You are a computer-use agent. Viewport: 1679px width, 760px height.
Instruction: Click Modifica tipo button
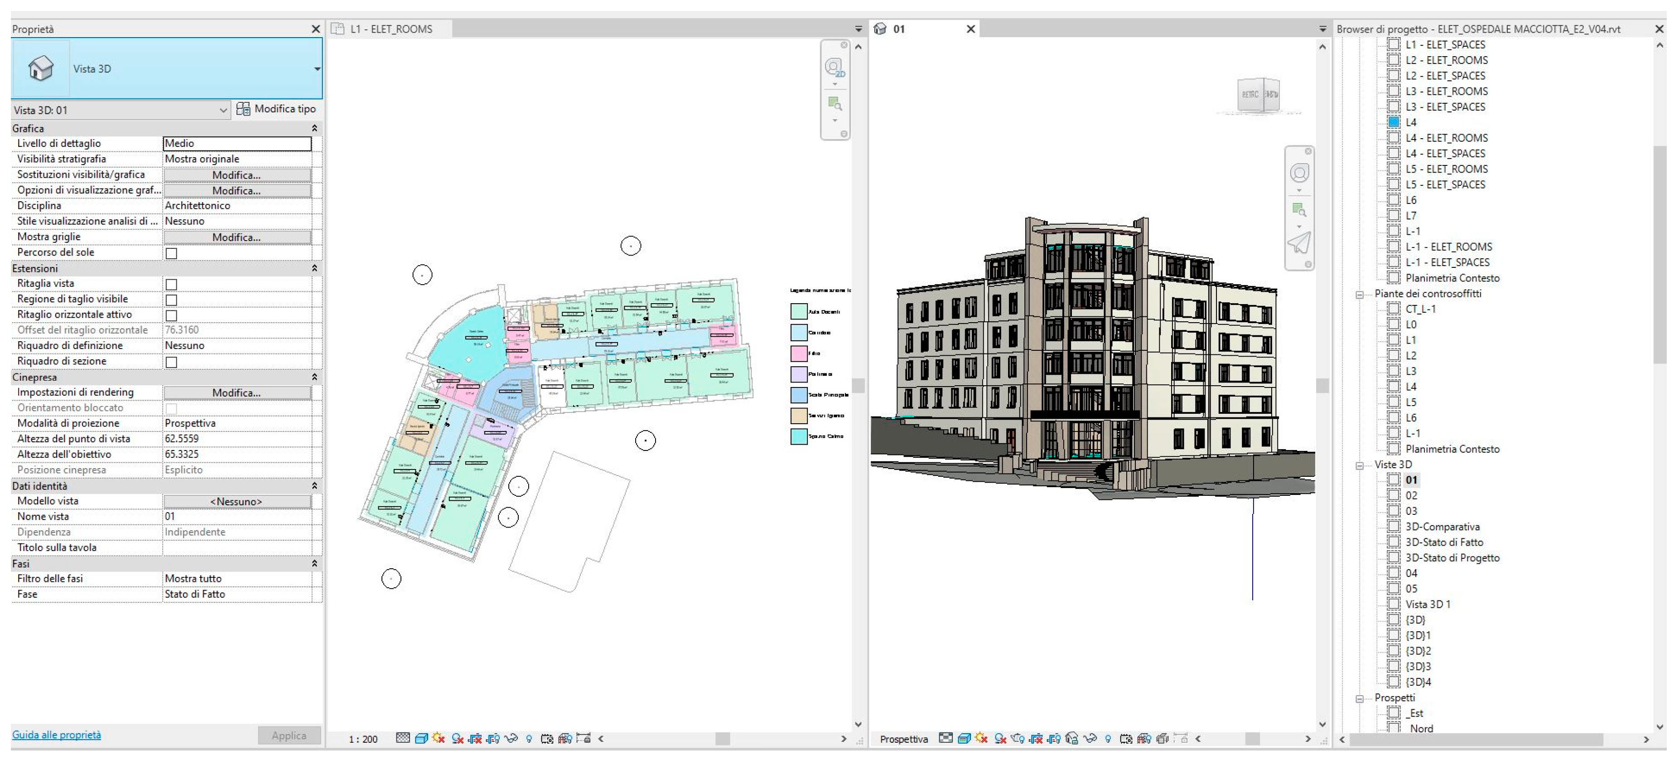coord(276,109)
